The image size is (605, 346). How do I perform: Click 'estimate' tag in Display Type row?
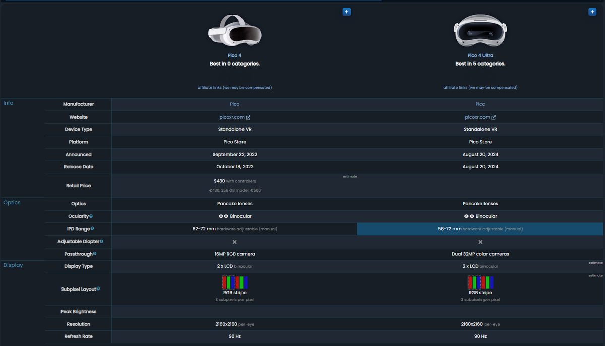point(595,263)
